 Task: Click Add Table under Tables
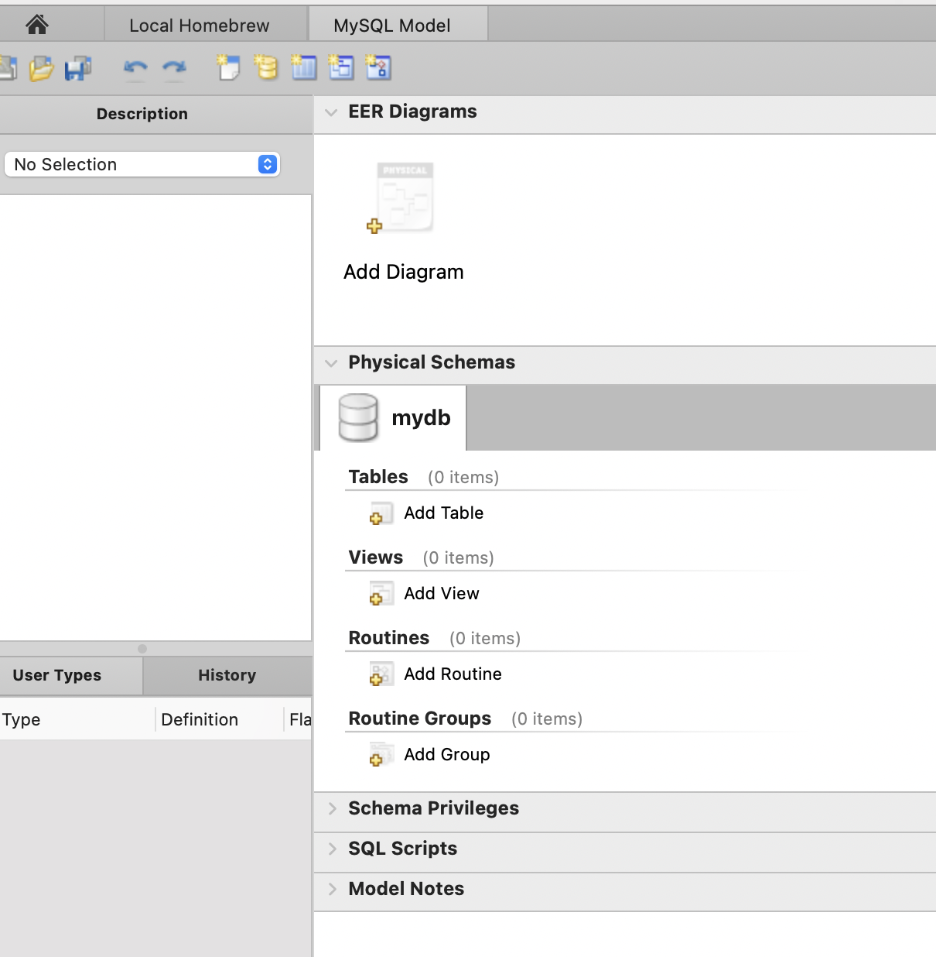coord(442,513)
